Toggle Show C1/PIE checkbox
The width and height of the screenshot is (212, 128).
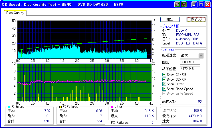pyautogui.click(x=164, y=74)
